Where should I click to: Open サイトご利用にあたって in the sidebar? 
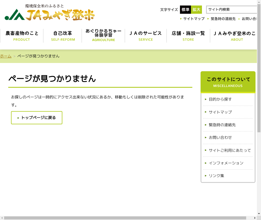[x=230, y=150]
